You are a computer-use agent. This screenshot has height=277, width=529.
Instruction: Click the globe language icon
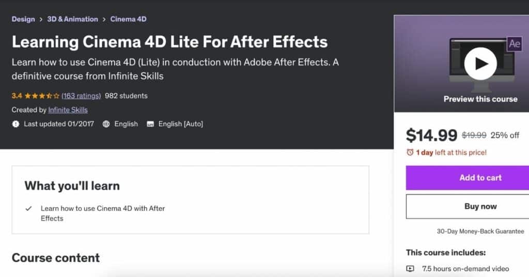tap(106, 124)
